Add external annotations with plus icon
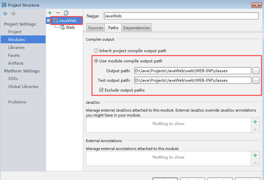 point(255,155)
